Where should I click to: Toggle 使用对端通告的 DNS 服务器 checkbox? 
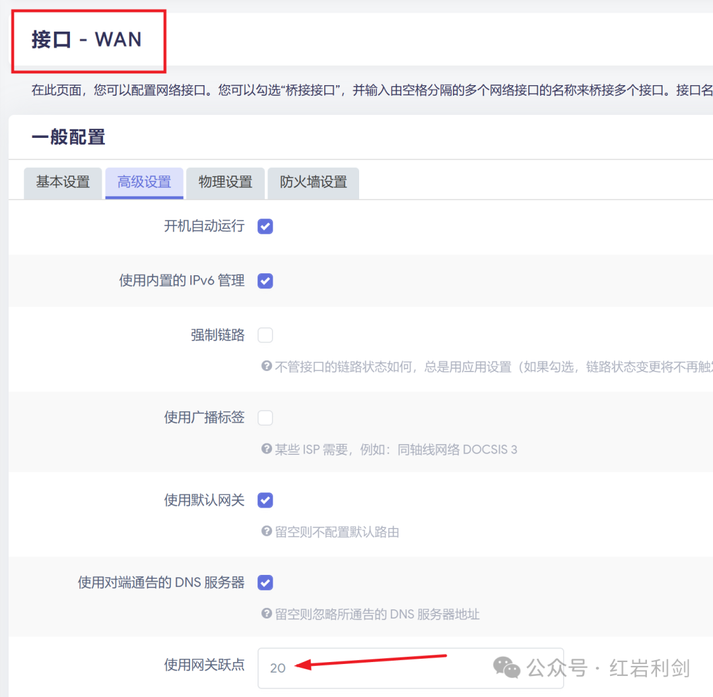[265, 582]
